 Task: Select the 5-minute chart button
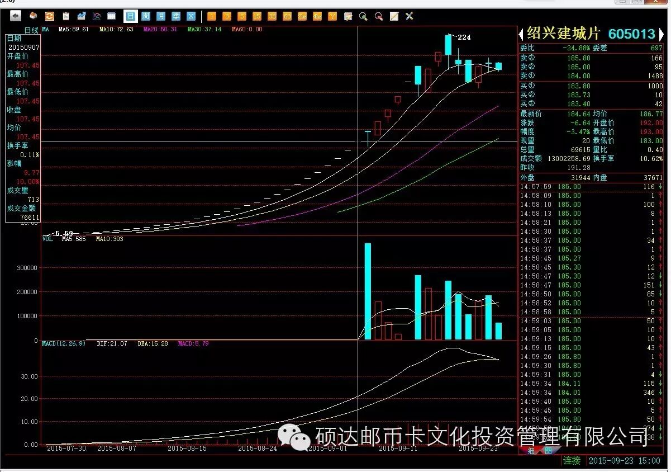(x=242, y=16)
